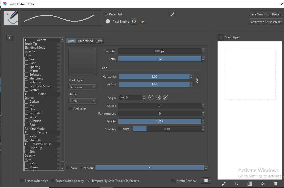Click the gradient fill icon under scratchpad
284x188 pixels.
coord(249,184)
